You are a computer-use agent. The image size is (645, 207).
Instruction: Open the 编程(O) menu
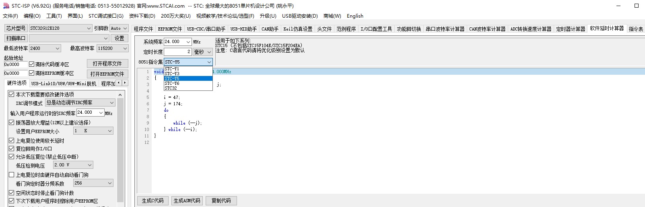click(32, 16)
